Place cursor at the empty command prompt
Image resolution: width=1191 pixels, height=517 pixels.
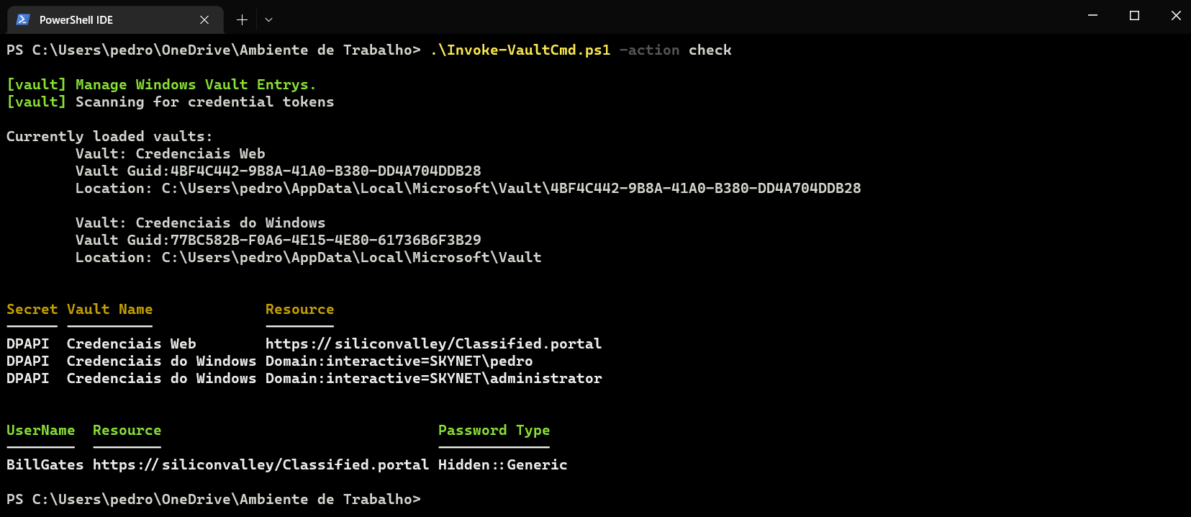tap(432, 499)
